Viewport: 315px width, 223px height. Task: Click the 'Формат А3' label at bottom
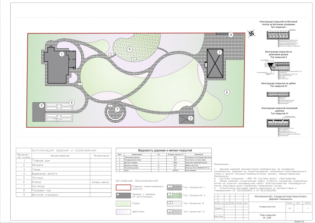[x=299, y=222]
